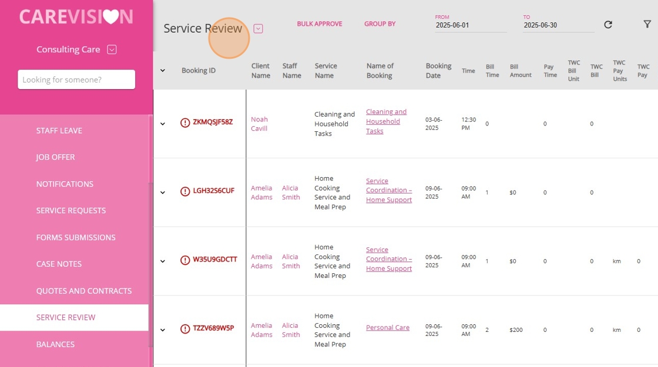The height and width of the screenshot is (367, 658).
Task: Click warning icon for booking TZZV689W5P
Action: (x=185, y=329)
